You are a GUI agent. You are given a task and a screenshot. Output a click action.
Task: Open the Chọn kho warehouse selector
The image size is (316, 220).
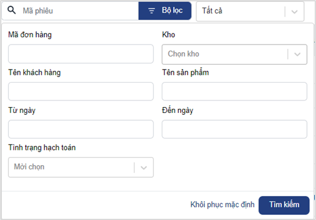(x=234, y=54)
